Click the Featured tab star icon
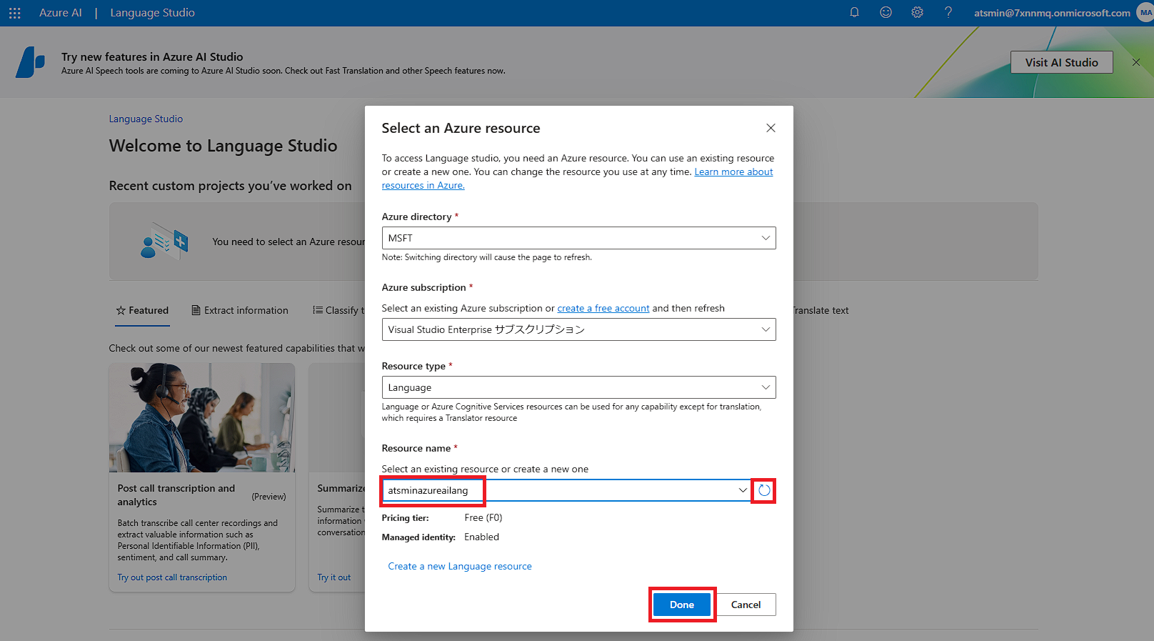This screenshot has width=1154, height=641. (x=121, y=310)
